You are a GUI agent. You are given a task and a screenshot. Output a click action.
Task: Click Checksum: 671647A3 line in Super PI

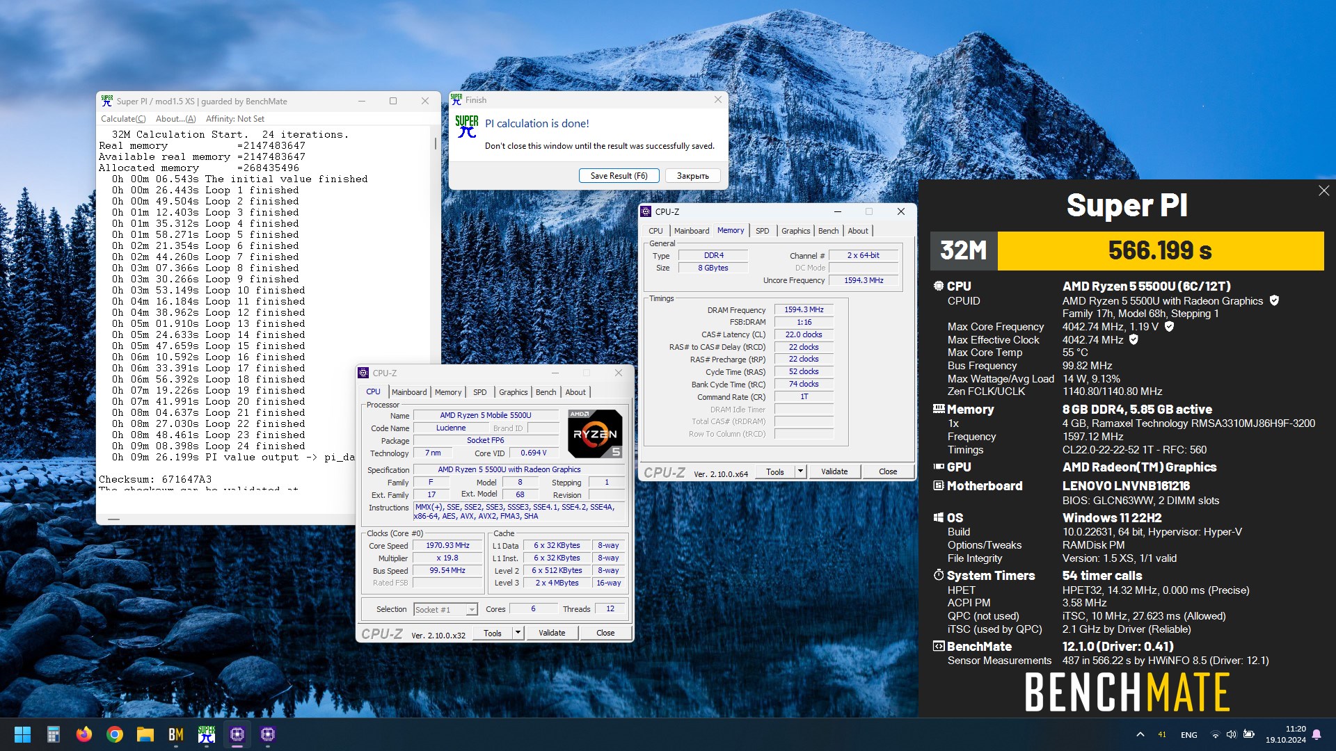click(155, 479)
